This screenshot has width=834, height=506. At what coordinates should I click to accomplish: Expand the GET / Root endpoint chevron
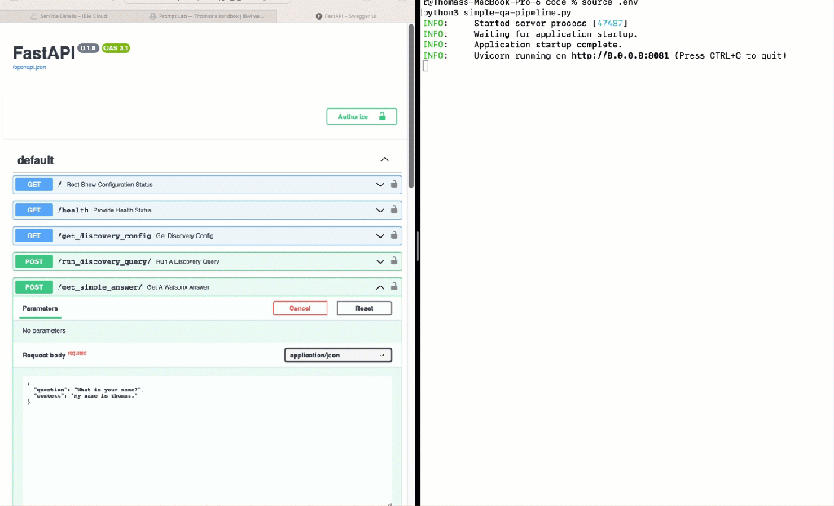[380, 185]
